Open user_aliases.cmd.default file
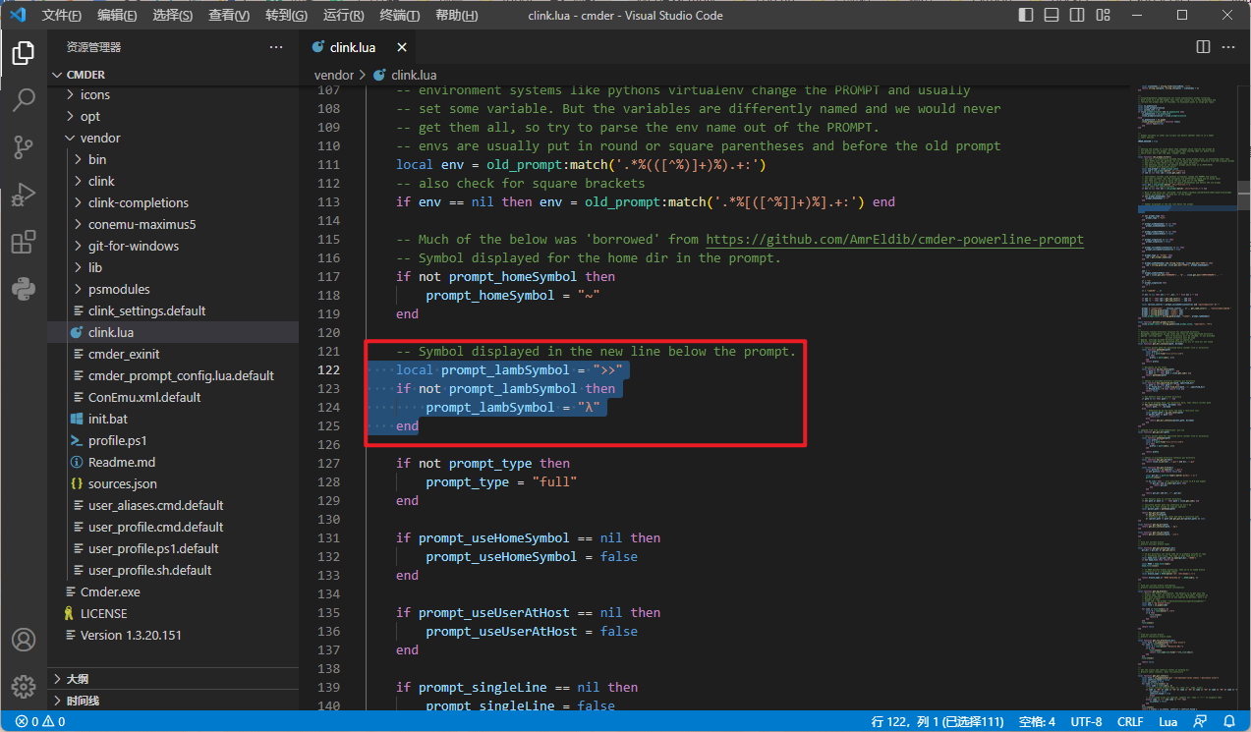The width and height of the screenshot is (1251, 732). 173,505
